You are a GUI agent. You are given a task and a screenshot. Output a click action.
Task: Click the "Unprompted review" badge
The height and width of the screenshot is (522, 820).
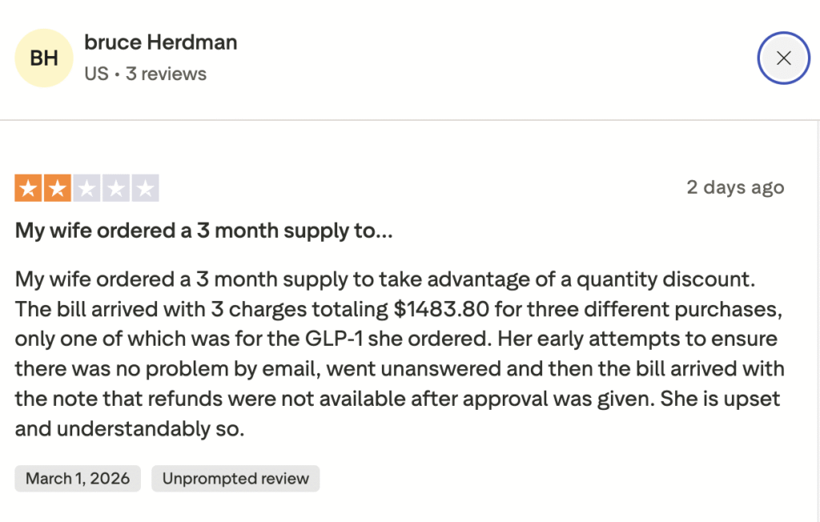[x=235, y=479]
